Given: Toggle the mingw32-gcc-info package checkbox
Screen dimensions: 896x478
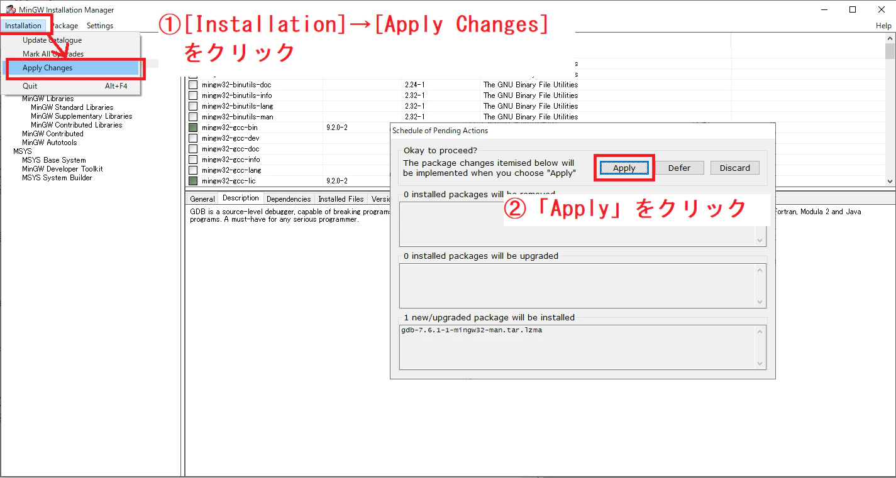Looking at the screenshot, I should click(193, 160).
